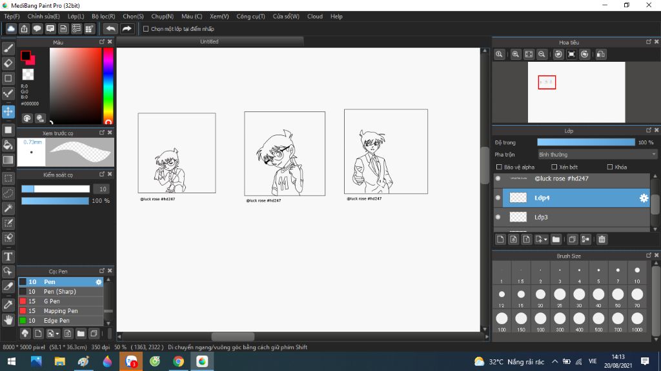Click the Undo arrow in toolbar
This screenshot has height=371, width=661.
click(110, 28)
